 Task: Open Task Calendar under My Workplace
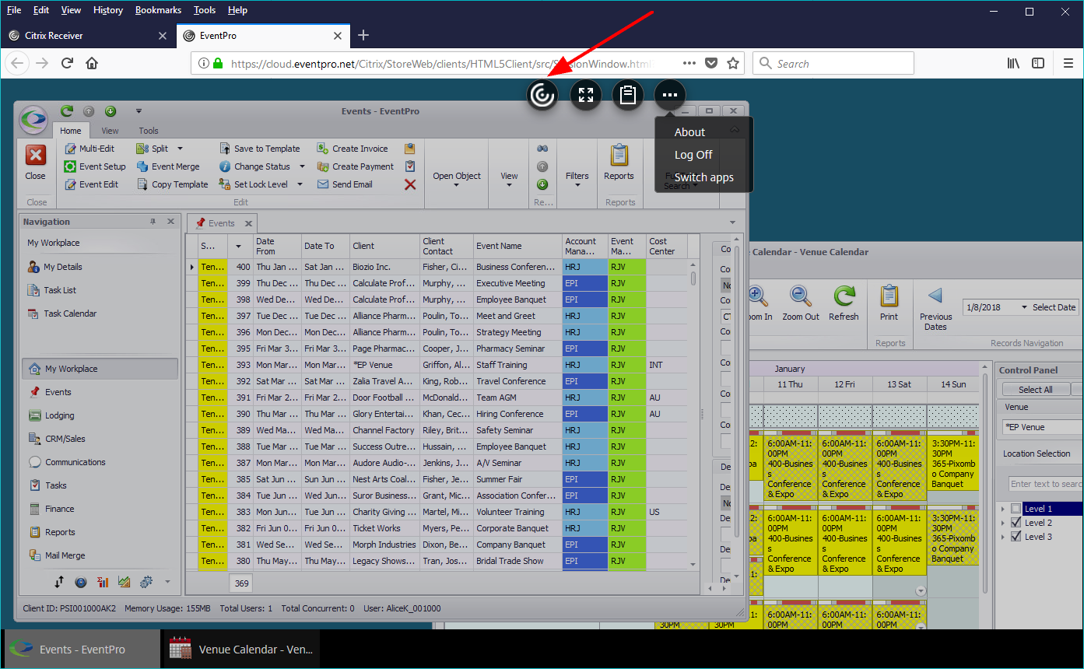coord(70,313)
